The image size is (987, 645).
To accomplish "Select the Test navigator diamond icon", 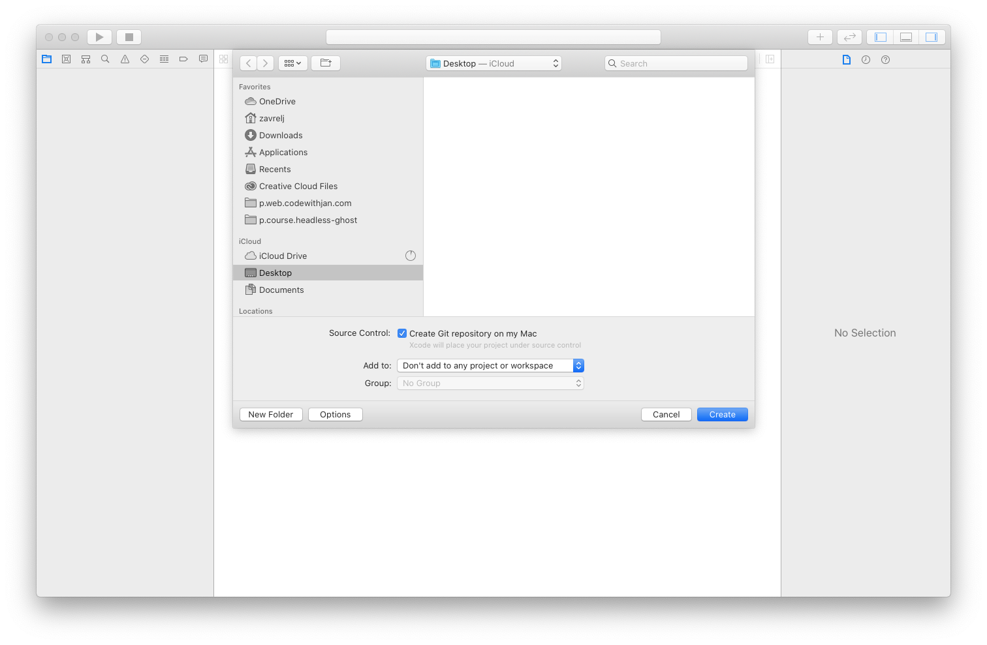I will click(144, 59).
